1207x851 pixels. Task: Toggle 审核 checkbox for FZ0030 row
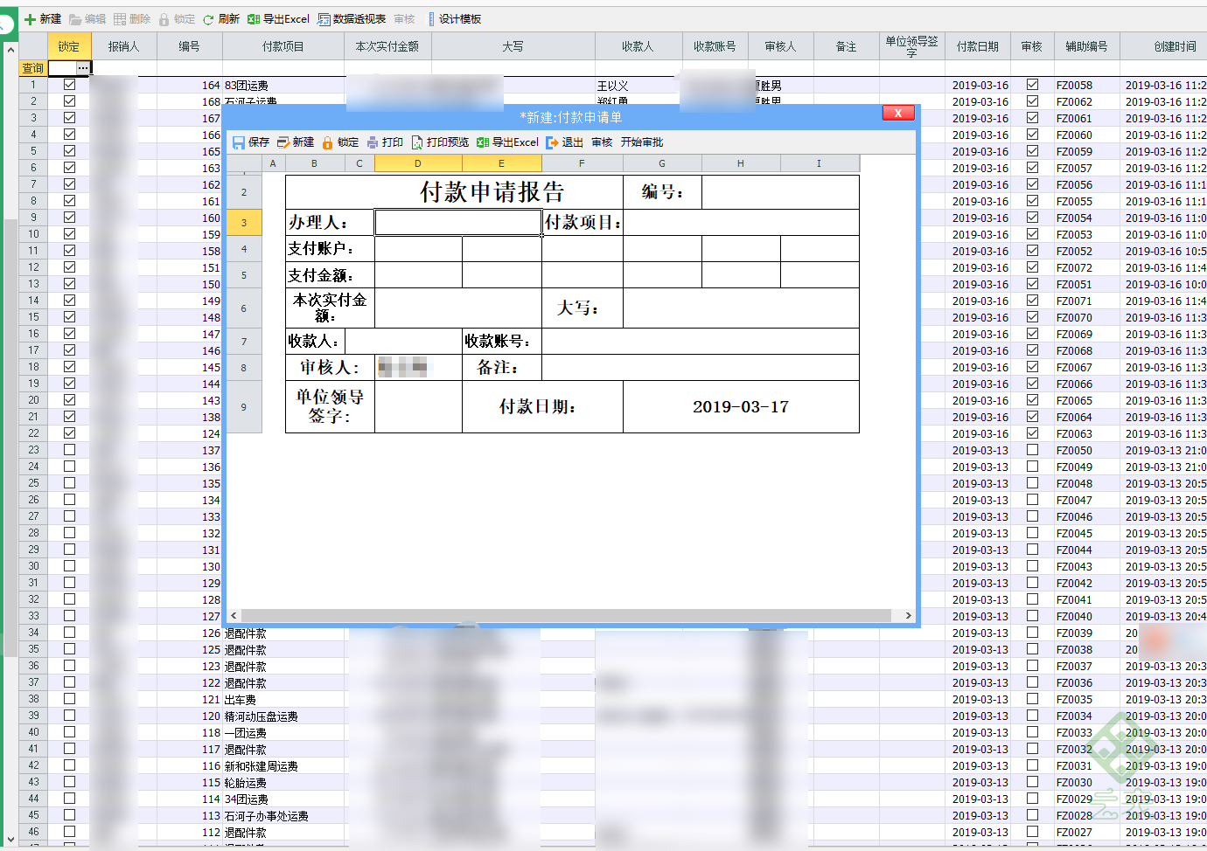tap(1032, 782)
